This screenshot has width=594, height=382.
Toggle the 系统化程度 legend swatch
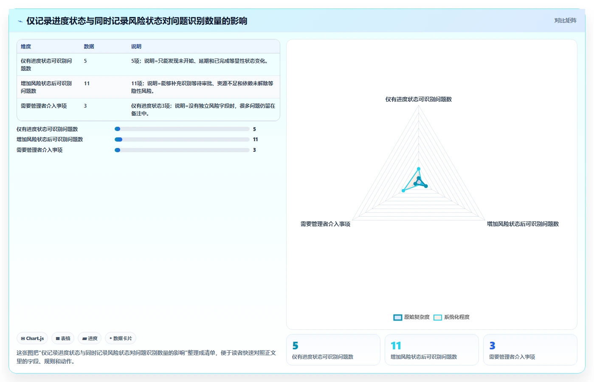pos(438,317)
